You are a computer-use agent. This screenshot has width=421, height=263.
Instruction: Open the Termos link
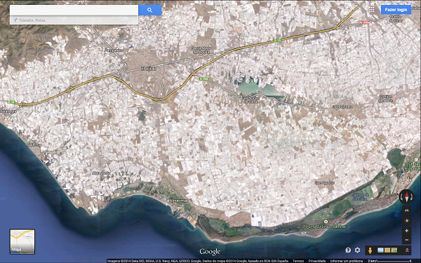(x=298, y=261)
